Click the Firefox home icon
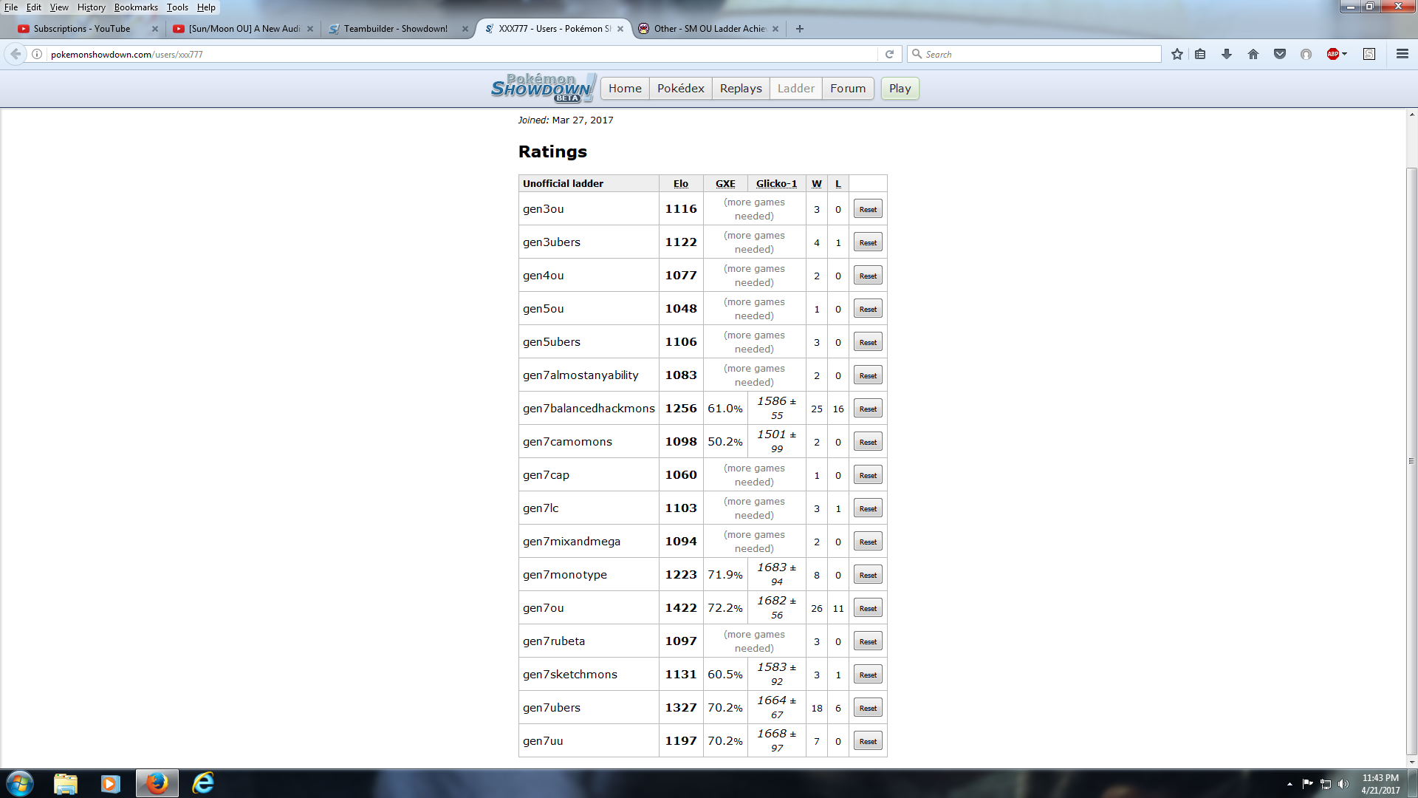This screenshot has width=1418, height=798. [1253, 54]
